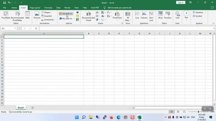The image size is (216, 121).
Task: Open the Foxit PDF tab
Action: point(95,8)
